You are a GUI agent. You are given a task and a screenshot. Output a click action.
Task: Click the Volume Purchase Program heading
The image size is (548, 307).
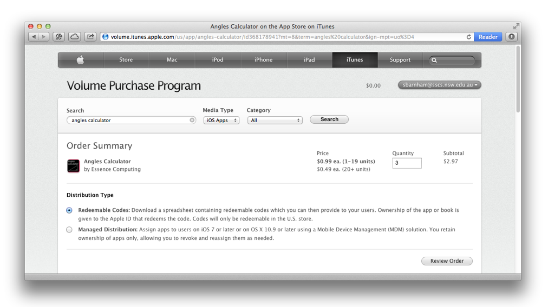pyautogui.click(x=134, y=86)
